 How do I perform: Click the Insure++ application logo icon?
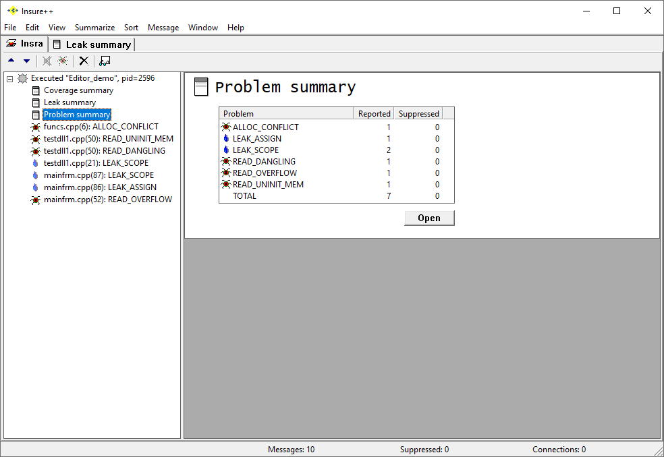click(13, 11)
